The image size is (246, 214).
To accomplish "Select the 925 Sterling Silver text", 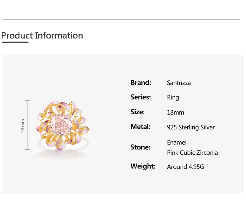I will coord(191,128).
